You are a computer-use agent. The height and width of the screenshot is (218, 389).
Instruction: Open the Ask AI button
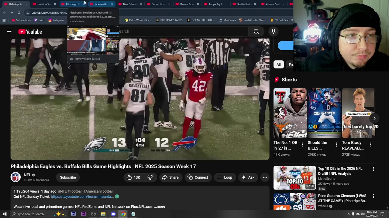point(248,177)
